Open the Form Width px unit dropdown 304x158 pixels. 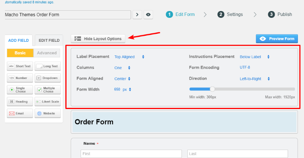127,89
